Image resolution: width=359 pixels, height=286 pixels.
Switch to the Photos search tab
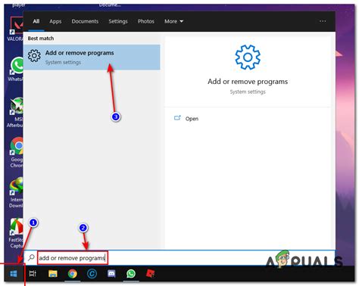(x=146, y=21)
